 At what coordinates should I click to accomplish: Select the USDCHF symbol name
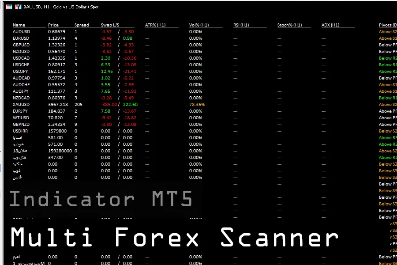coord(21,64)
